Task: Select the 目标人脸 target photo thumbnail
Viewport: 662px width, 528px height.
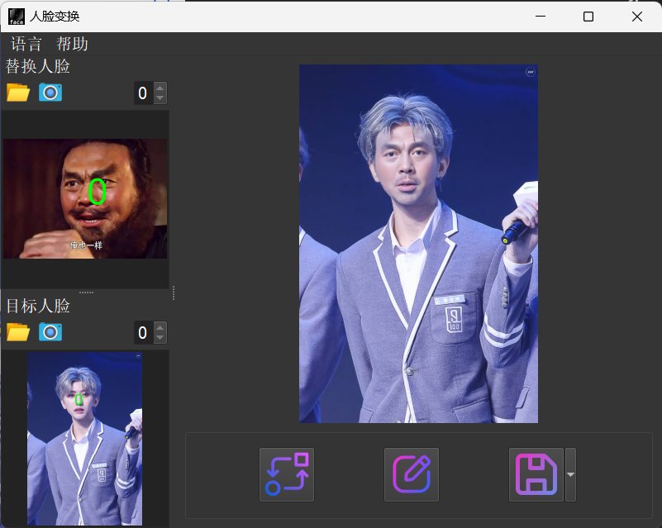Action: click(84, 438)
